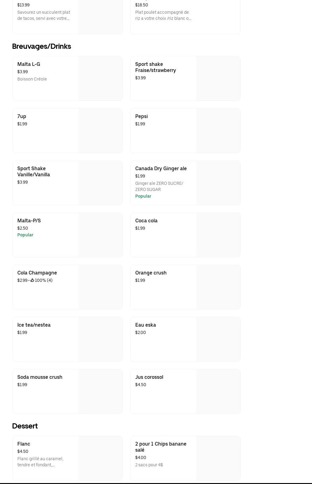This screenshot has width=312, height=484.
Task: Open the Pepsi menu item
Action: (141, 117)
